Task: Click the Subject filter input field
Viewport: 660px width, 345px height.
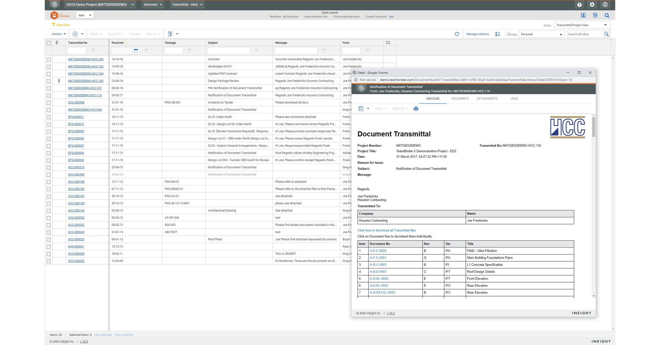Action: click(x=229, y=51)
